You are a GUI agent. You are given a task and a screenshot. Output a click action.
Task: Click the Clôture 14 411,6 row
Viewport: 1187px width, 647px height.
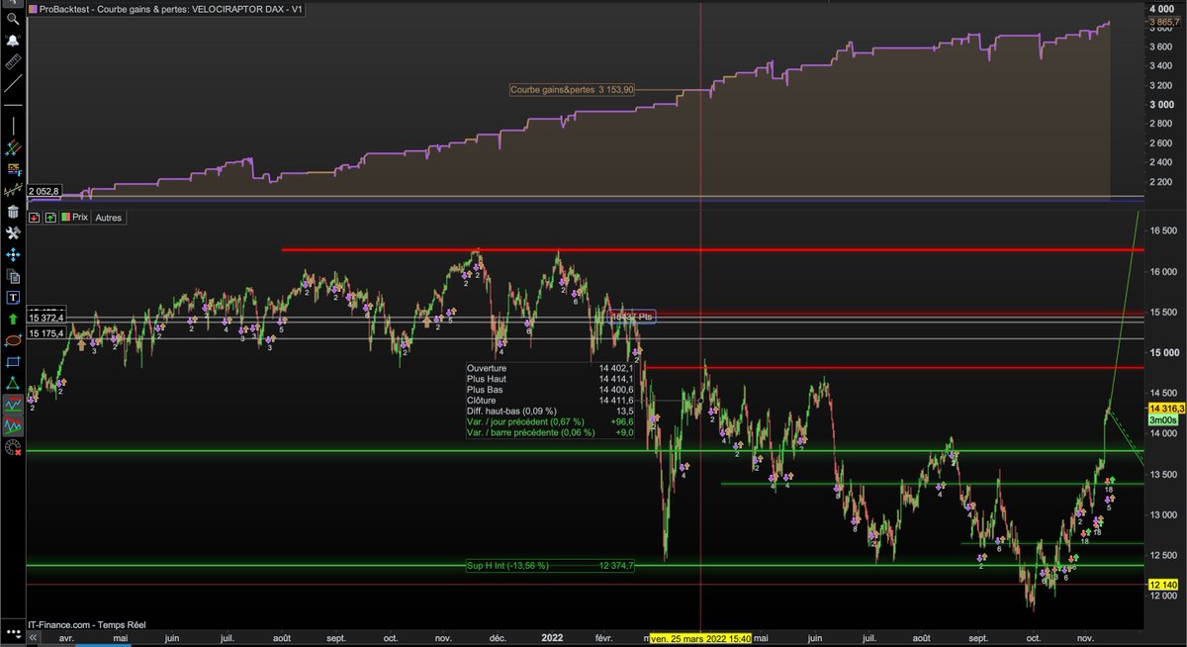click(x=551, y=400)
